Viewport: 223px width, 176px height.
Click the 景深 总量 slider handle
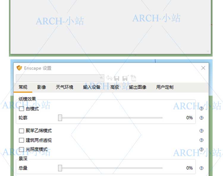coord(60,168)
